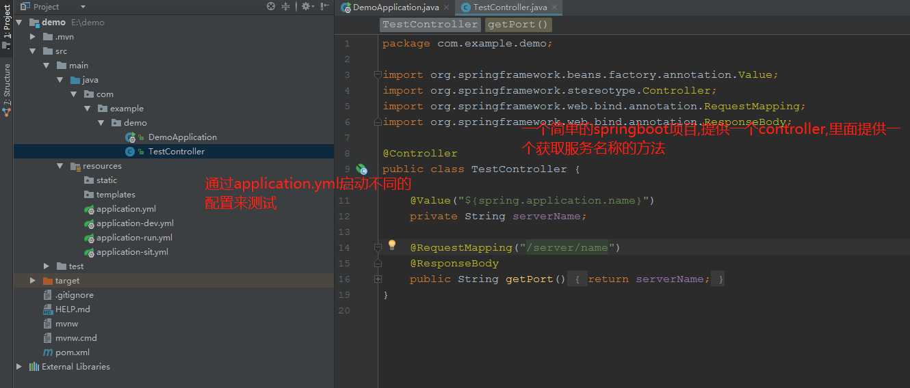910x388 pixels.
Task: Open application-run.yml file
Action: point(134,237)
